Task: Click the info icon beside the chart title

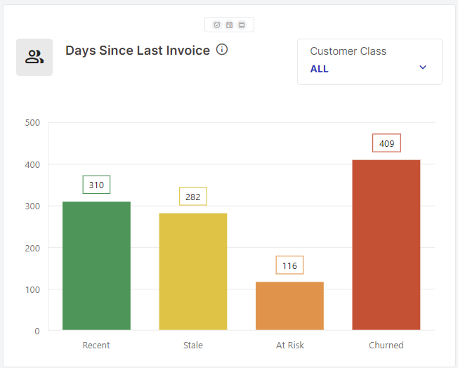Action: point(222,50)
